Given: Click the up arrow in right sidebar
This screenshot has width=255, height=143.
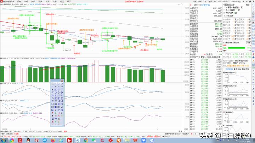Looking at the screenshot, I should tap(253, 8).
